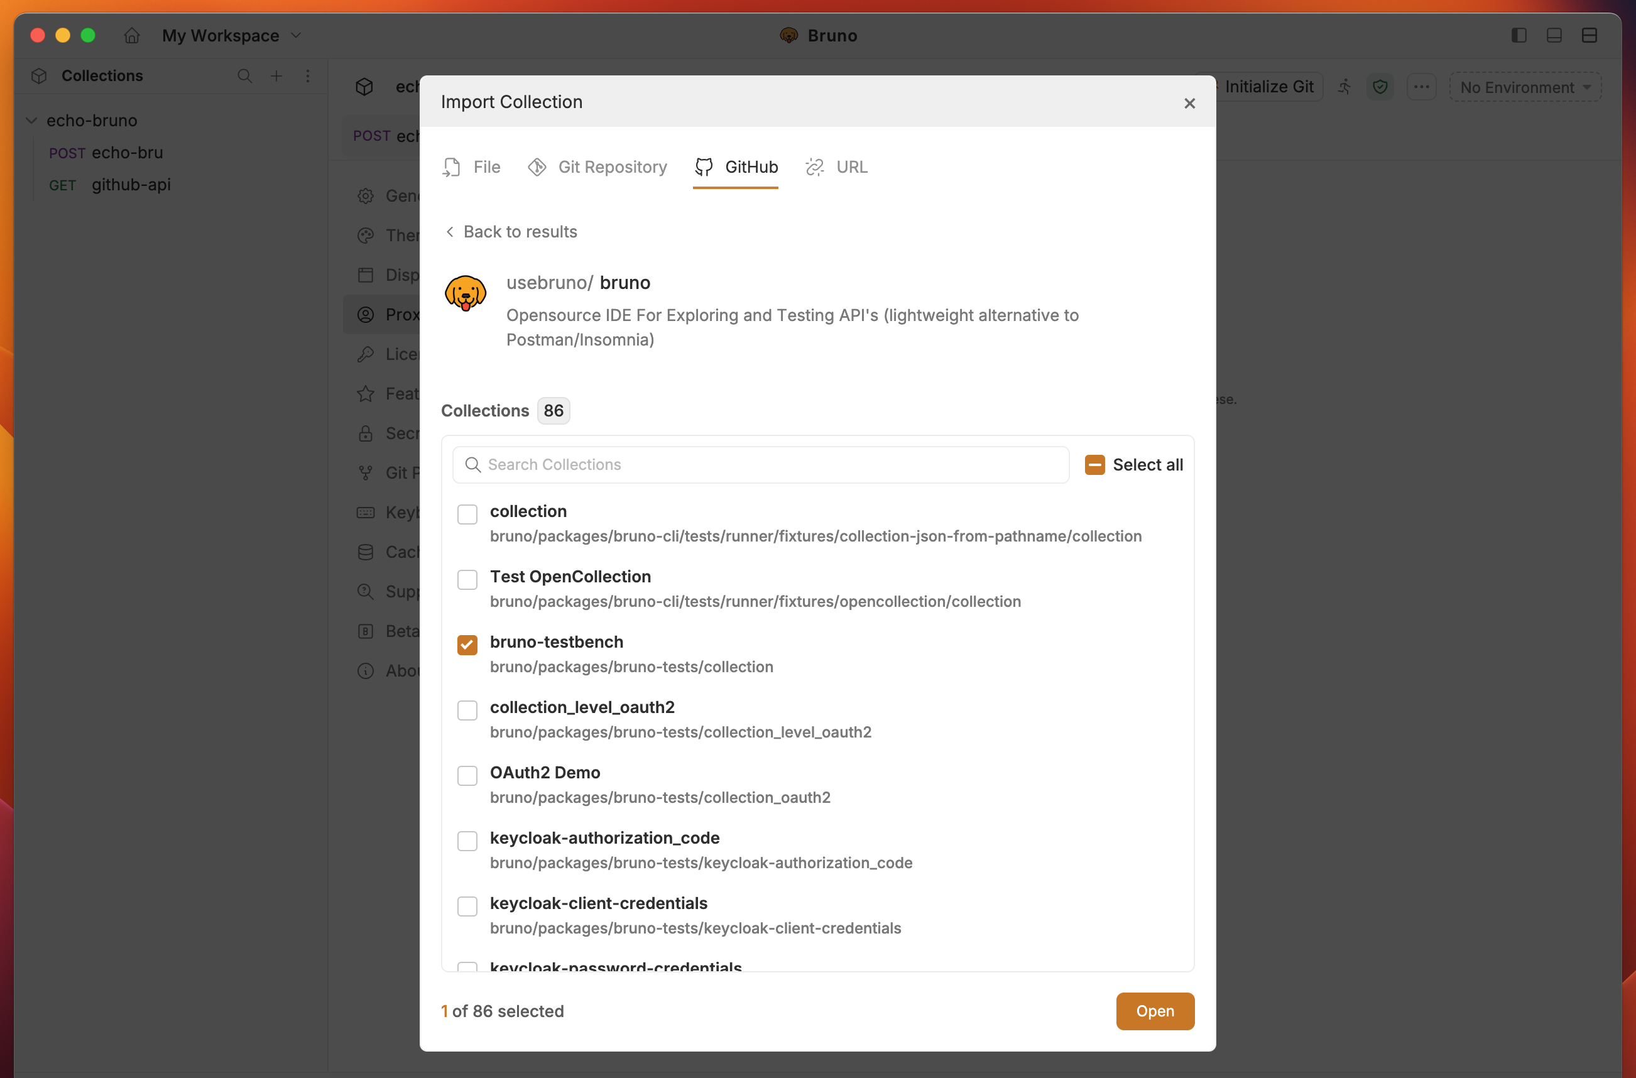This screenshot has height=1078, width=1636.
Task: Click the Collections count badge '86'
Action: 554,410
